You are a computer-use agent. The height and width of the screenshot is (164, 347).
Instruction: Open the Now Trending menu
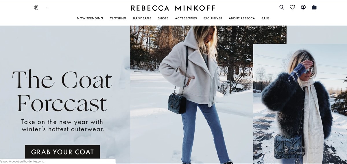90,18
